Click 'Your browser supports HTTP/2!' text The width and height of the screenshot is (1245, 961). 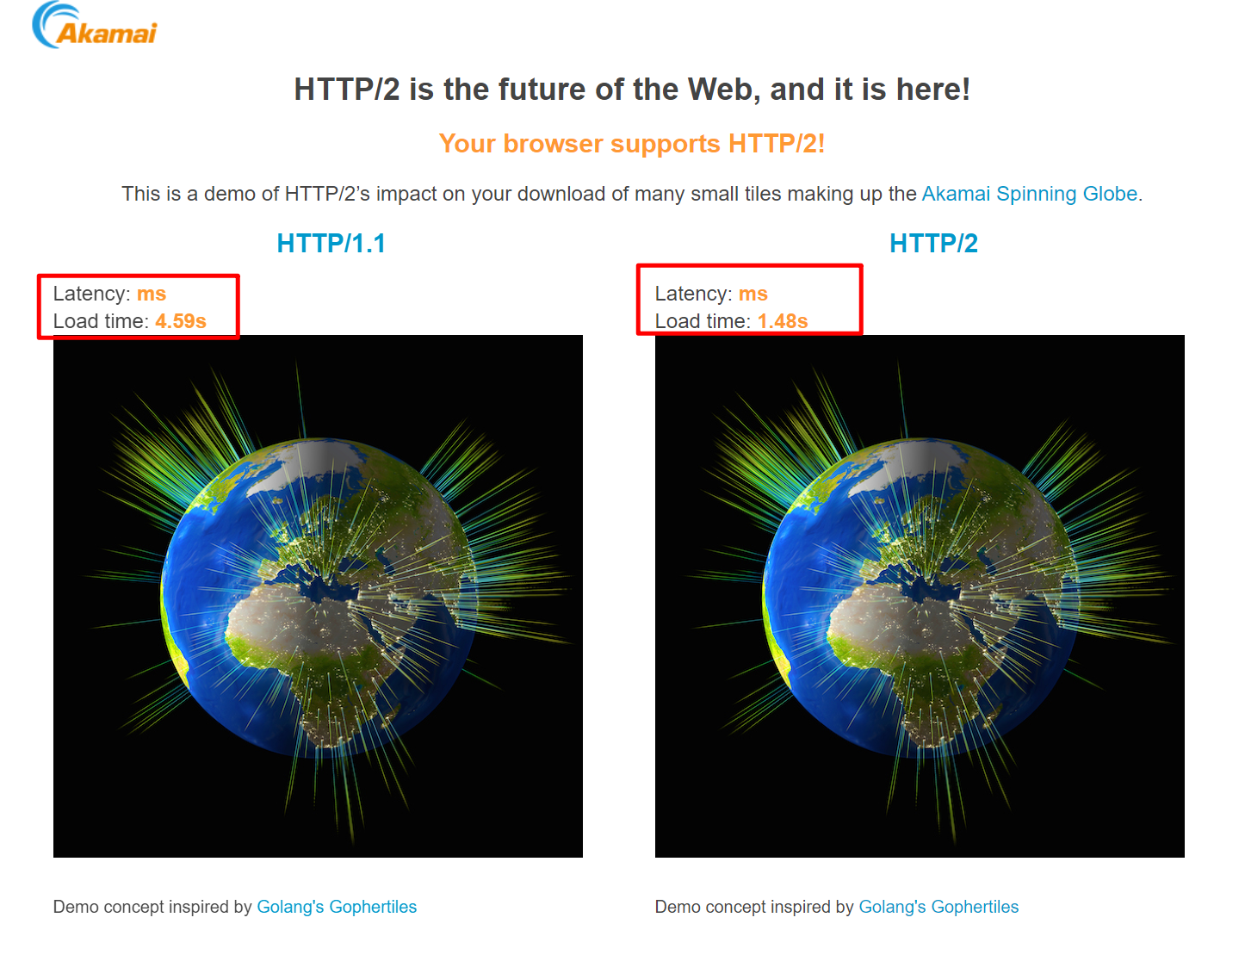(x=632, y=144)
